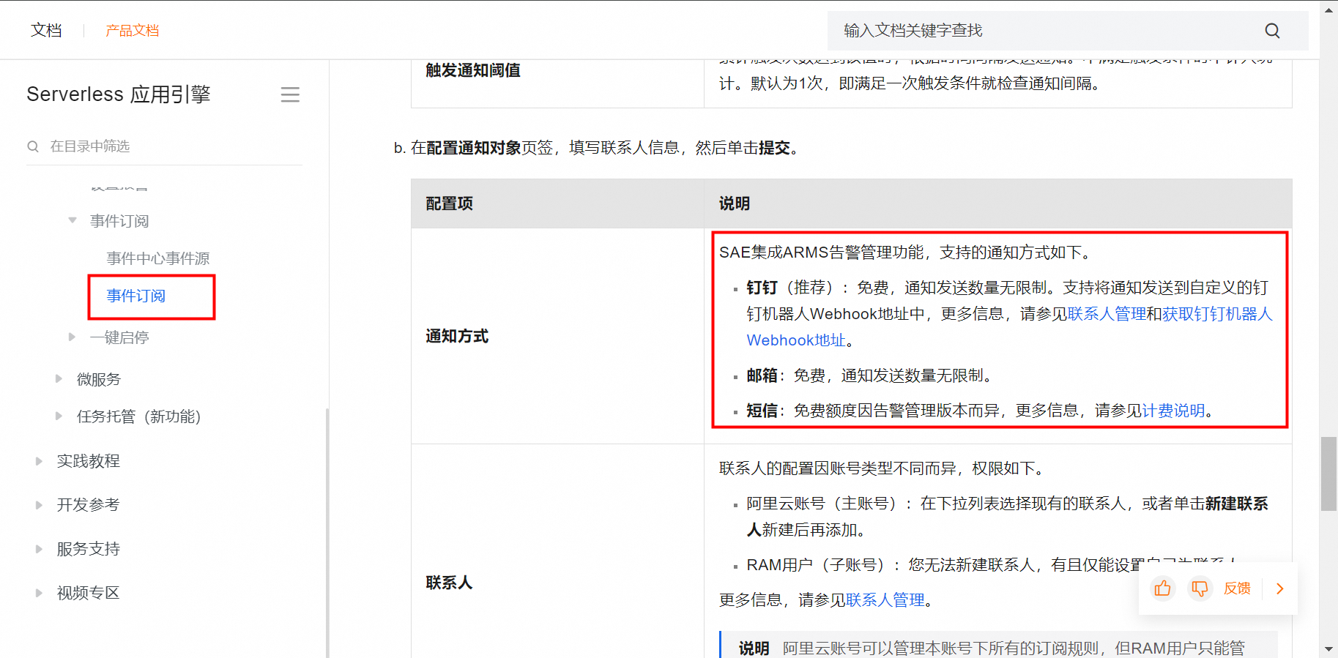Expand the 实践教程 tree node
This screenshot has height=658, width=1338.
click(39, 461)
